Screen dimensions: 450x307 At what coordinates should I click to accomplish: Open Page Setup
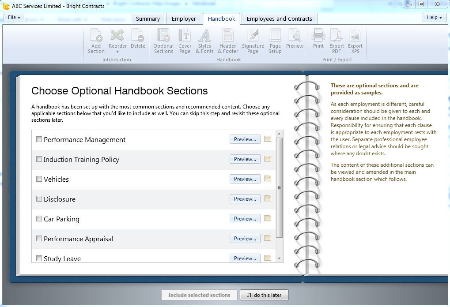point(275,41)
